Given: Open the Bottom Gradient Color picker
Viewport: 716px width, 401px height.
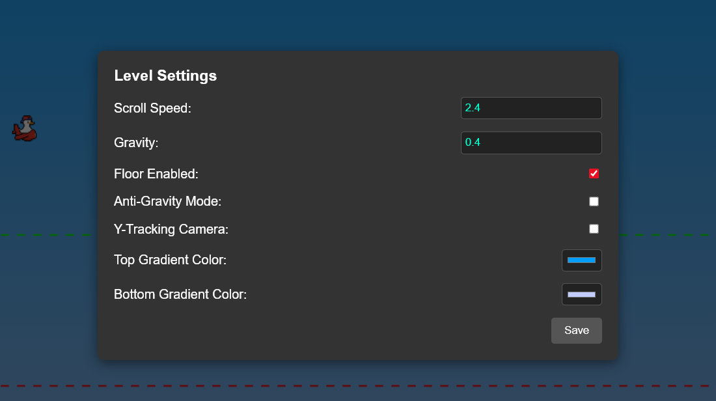Looking at the screenshot, I should [x=581, y=294].
